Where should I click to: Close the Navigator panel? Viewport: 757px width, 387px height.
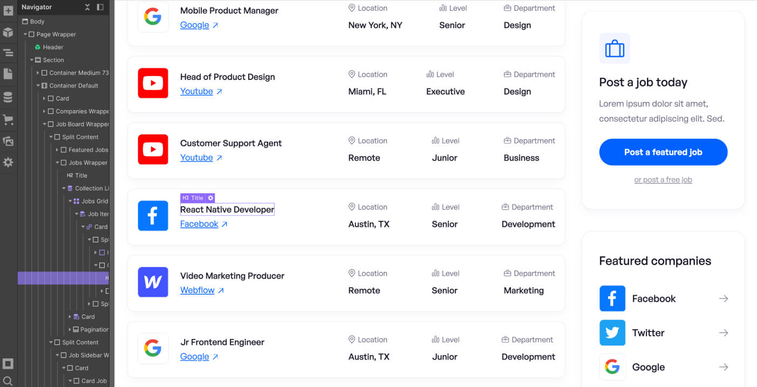[x=86, y=7]
